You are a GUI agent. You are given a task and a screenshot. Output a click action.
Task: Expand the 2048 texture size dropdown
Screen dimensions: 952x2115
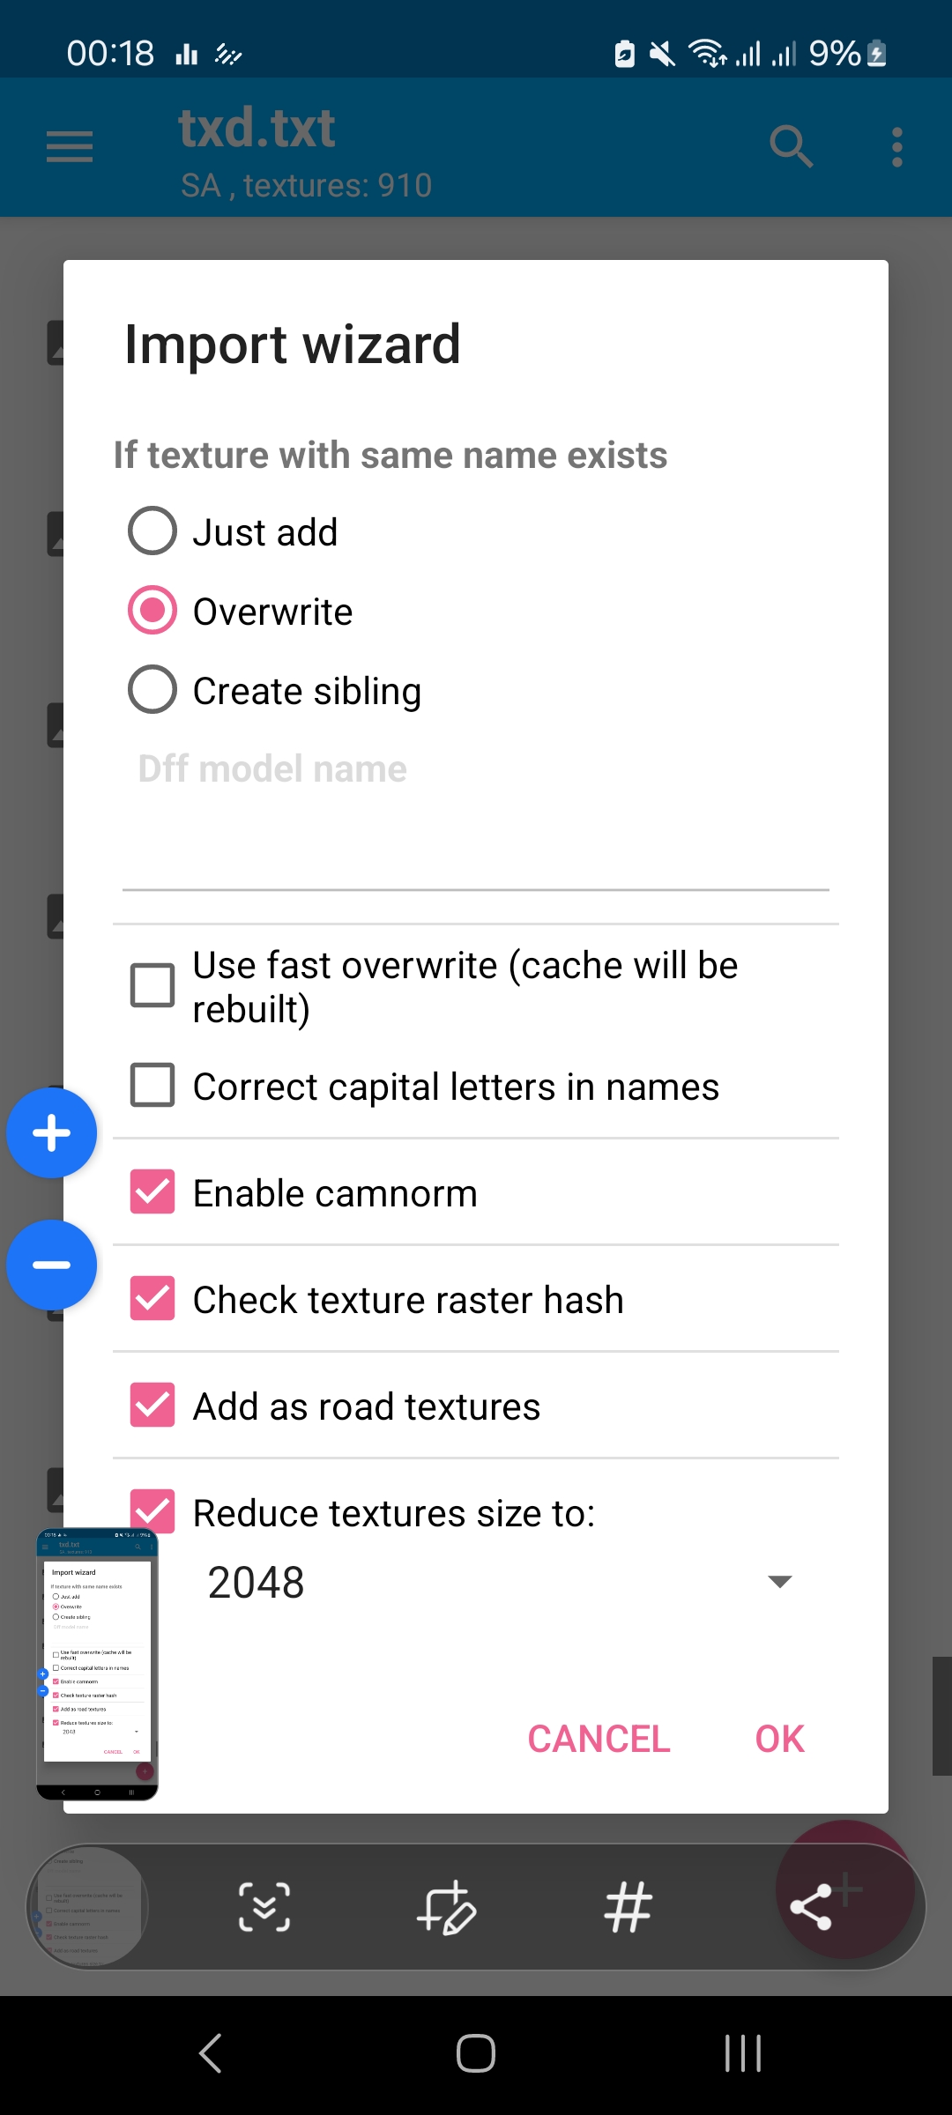click(x=500, y=1582)
